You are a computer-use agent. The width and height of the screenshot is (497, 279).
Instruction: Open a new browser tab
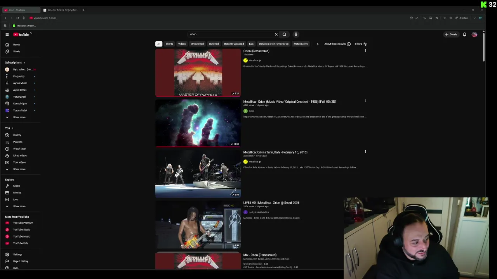(x=83, y=10)
